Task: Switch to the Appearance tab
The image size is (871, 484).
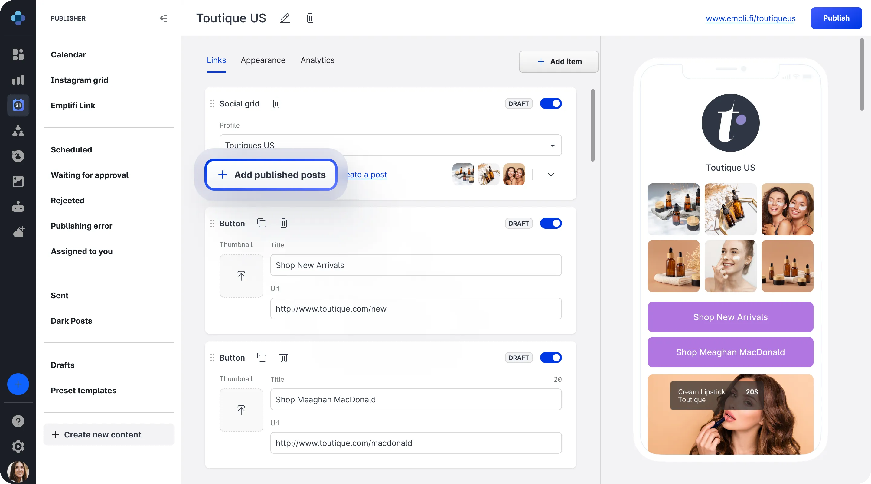Action: click(263, 60)
